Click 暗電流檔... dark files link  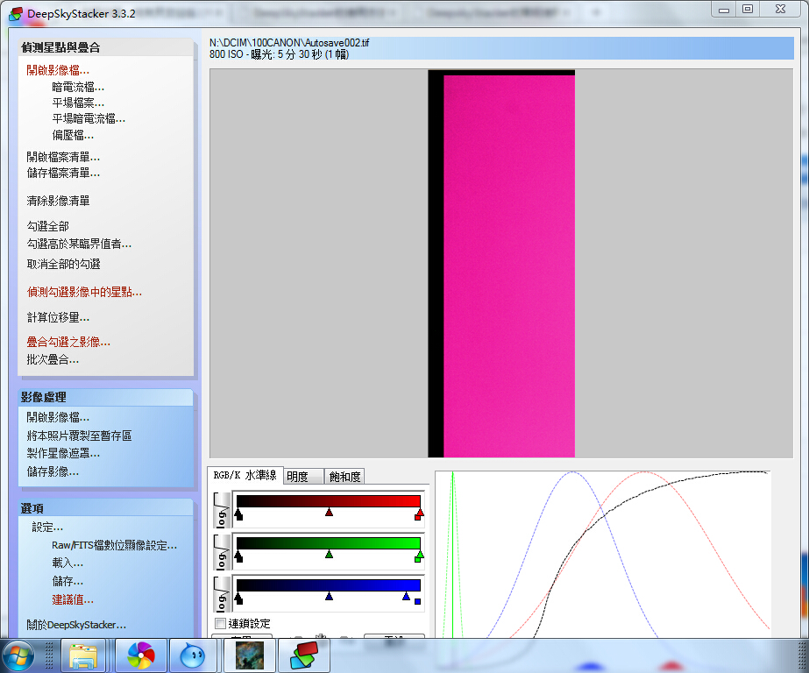click(x=78, y=87)
